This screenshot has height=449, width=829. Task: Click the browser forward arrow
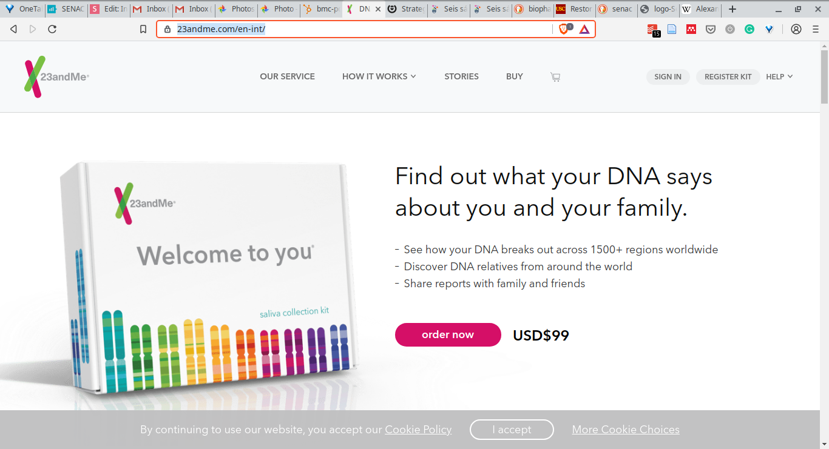(x=33, y=29)
